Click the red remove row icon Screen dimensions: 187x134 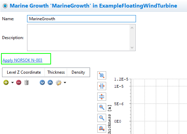pyautogui.click(x=18, y=83)
